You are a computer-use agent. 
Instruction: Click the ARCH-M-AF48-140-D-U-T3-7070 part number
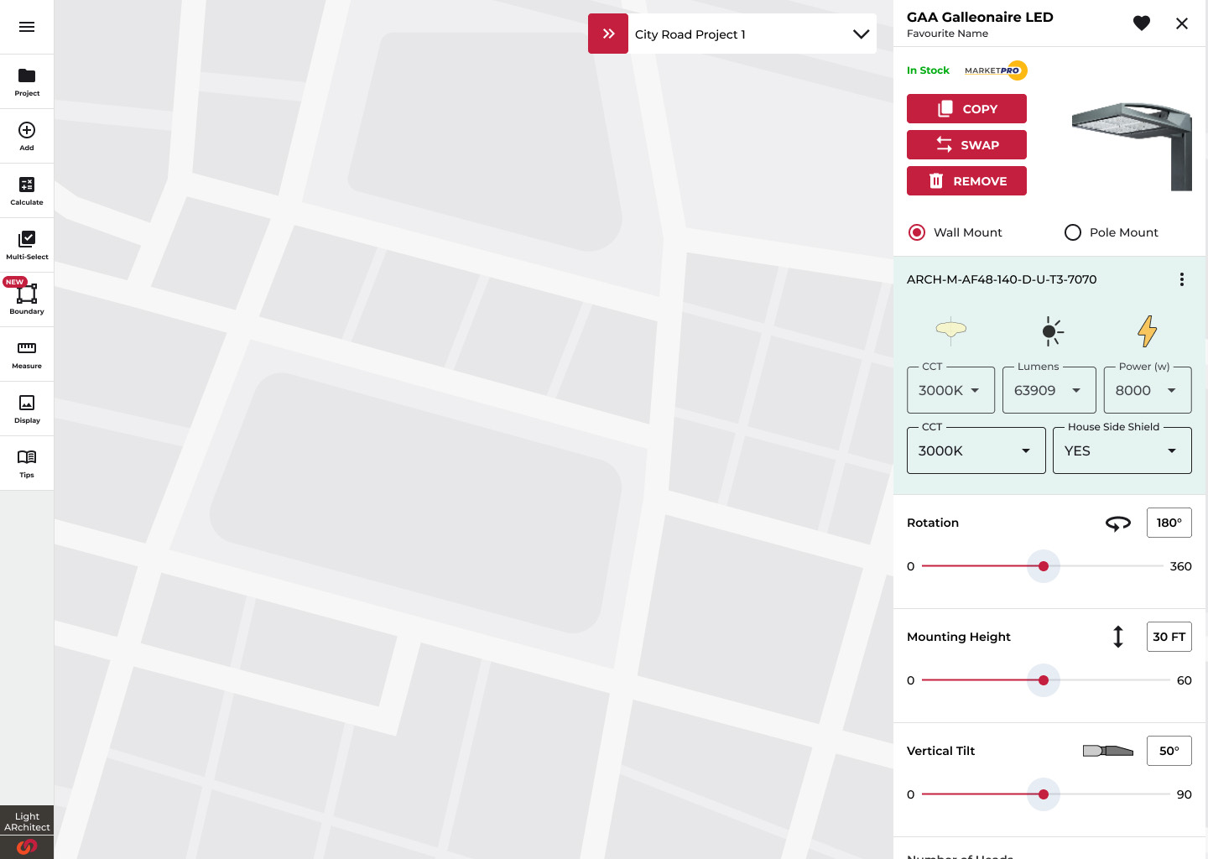click(1002, 279)
